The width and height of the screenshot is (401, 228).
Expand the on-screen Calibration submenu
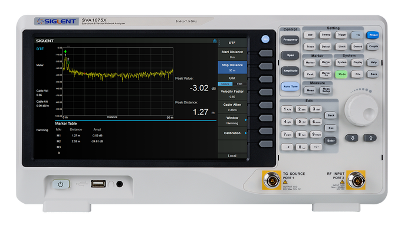coord(232,133)
